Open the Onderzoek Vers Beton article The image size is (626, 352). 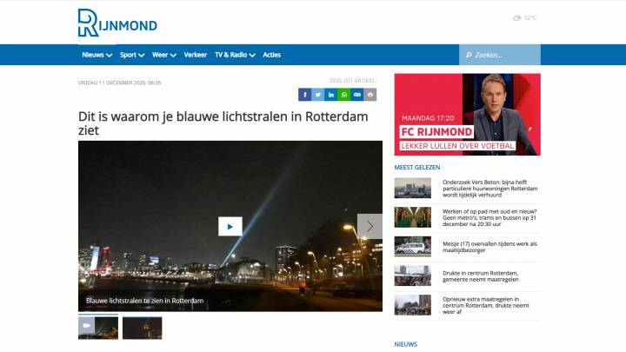[489, 189]
